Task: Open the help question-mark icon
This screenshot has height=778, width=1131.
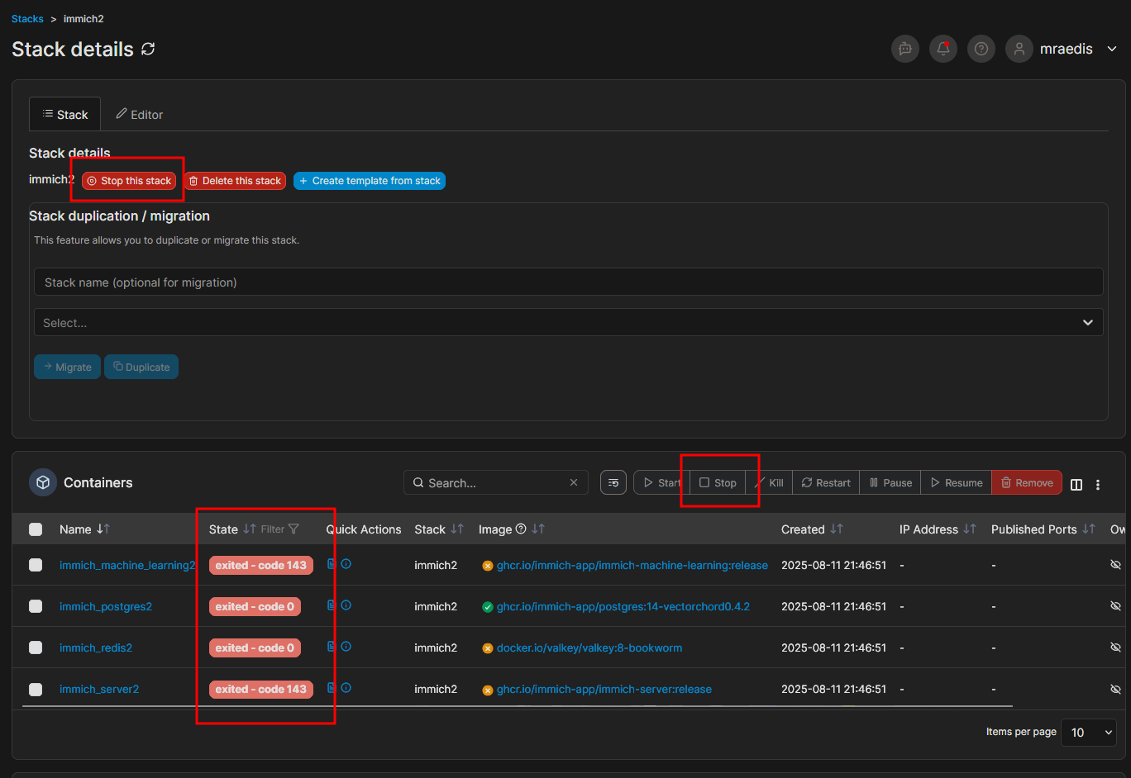Action: (x=981, y=49)
